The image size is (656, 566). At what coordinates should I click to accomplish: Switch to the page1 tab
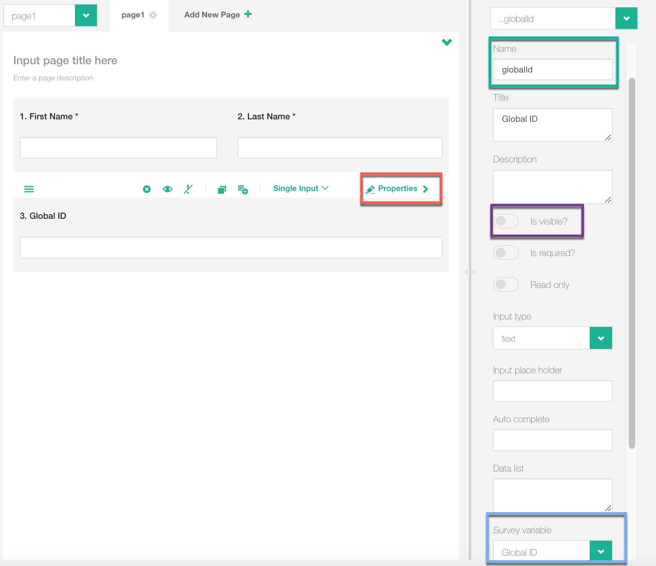click(133, 15)
